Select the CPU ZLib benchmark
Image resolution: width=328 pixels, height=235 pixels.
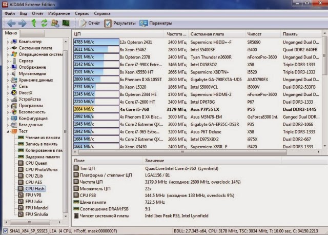point(34,176)
